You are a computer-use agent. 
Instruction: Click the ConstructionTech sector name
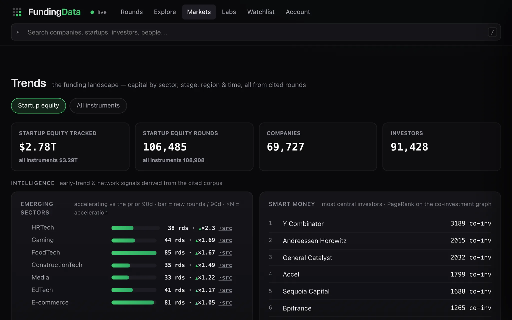[x=57, y=265]
